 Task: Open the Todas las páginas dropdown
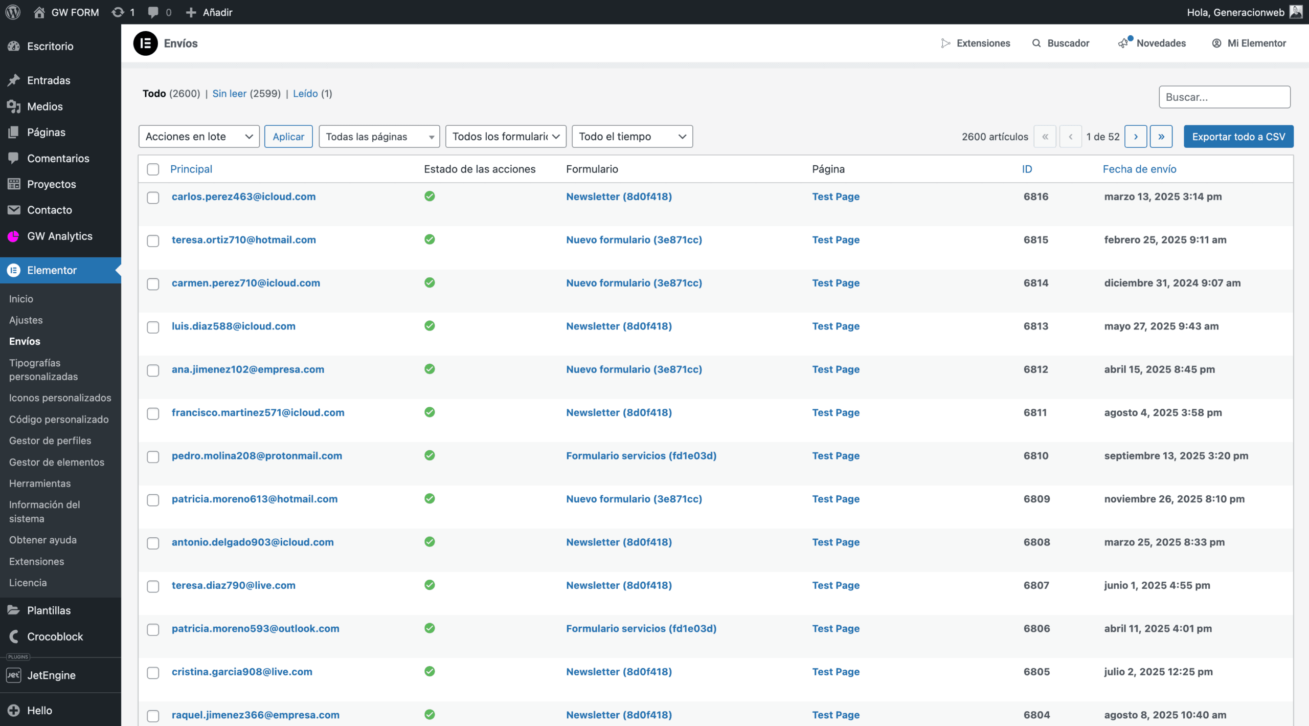[379, 137]
